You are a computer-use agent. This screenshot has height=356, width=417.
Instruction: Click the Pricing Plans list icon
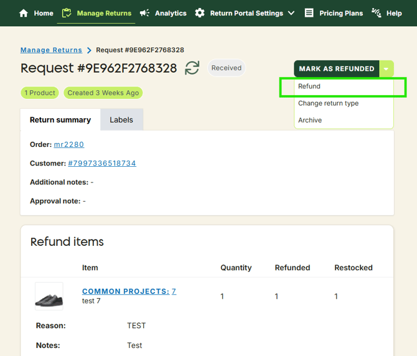pyautogui.click(x=309, y=13)
